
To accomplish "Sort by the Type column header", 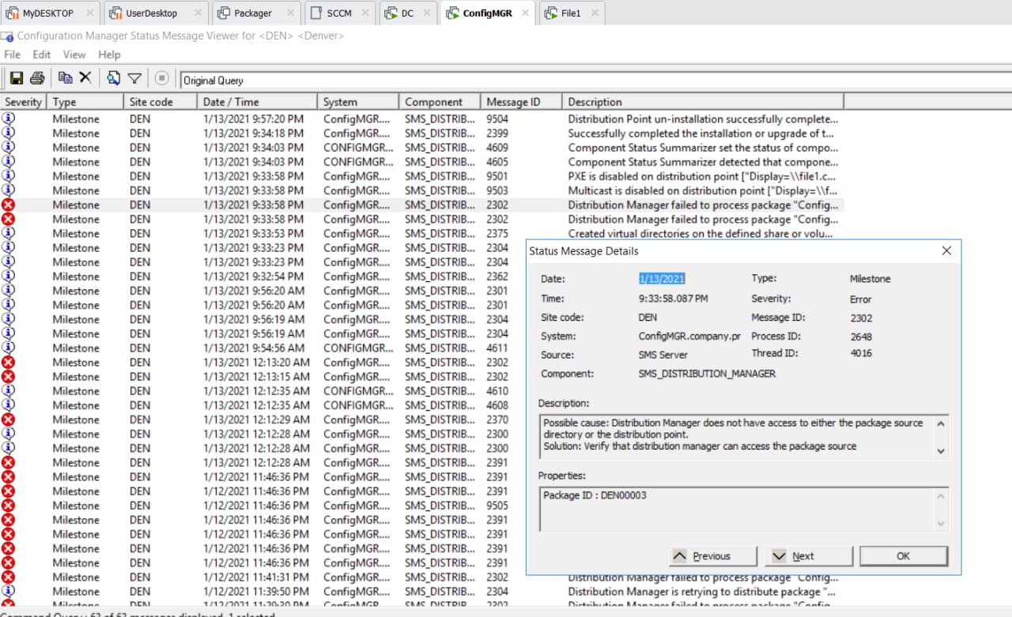I will point(85,101).
